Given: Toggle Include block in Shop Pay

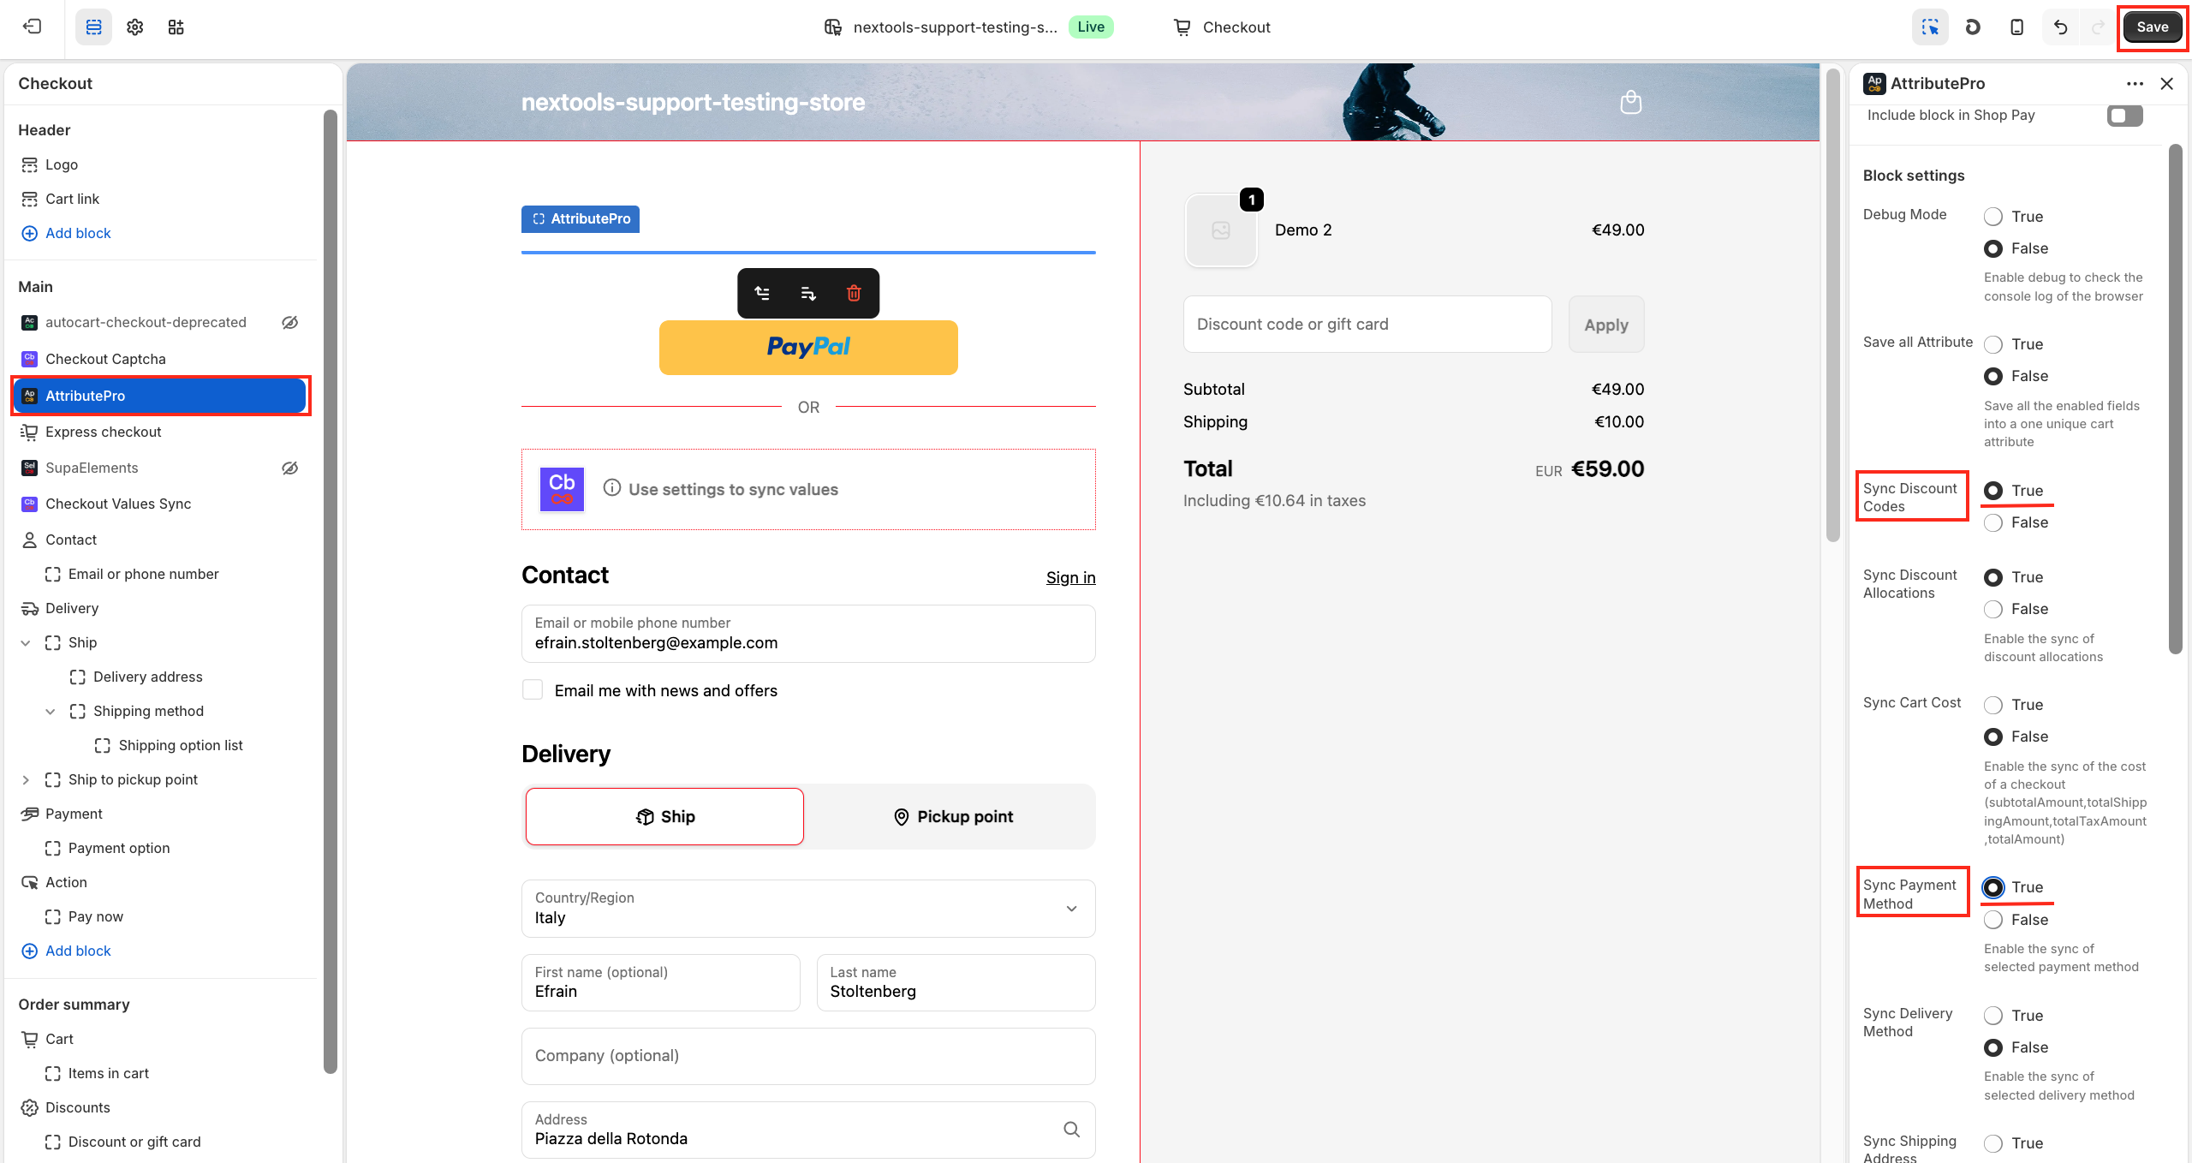Looking at the screenshot, I should click(x=2124, y=116).
